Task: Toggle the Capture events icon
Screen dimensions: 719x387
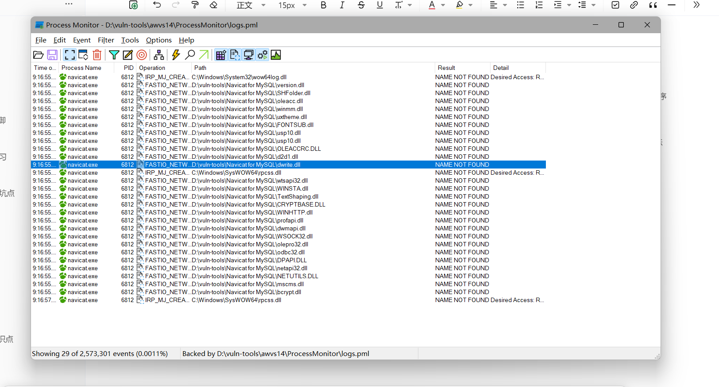Action: [x=70, y=55]
